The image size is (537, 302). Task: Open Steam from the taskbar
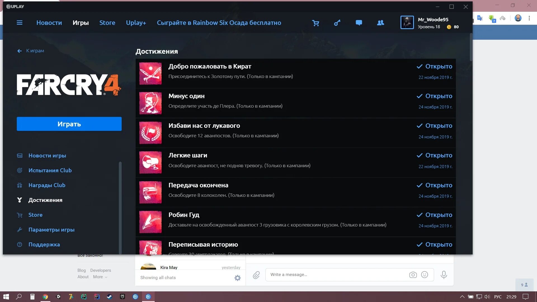click(109, 297)
